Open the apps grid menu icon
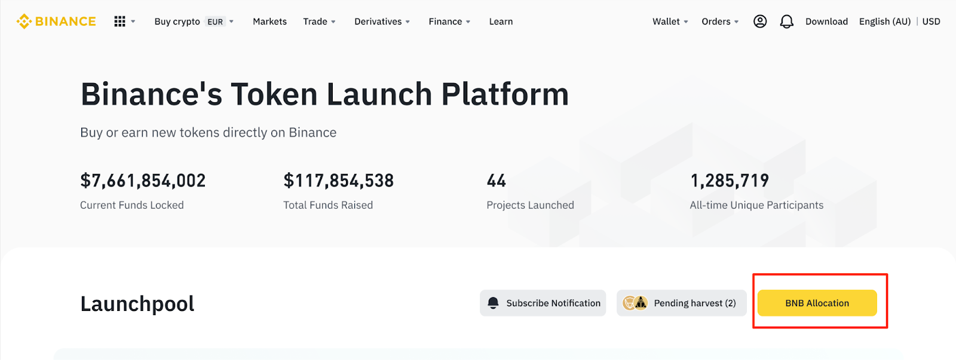The height and width of the screenshot is (360, 956). coord(120,22)
